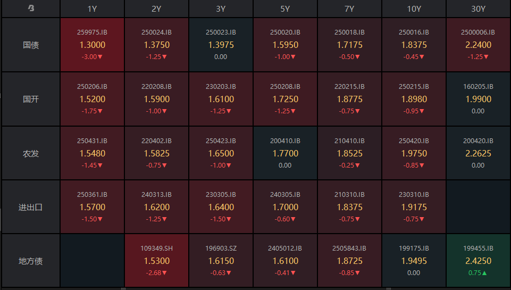Click bond code 2500006.IB
The height and width of the screenshot is (290, 511).
pos(478,32)
